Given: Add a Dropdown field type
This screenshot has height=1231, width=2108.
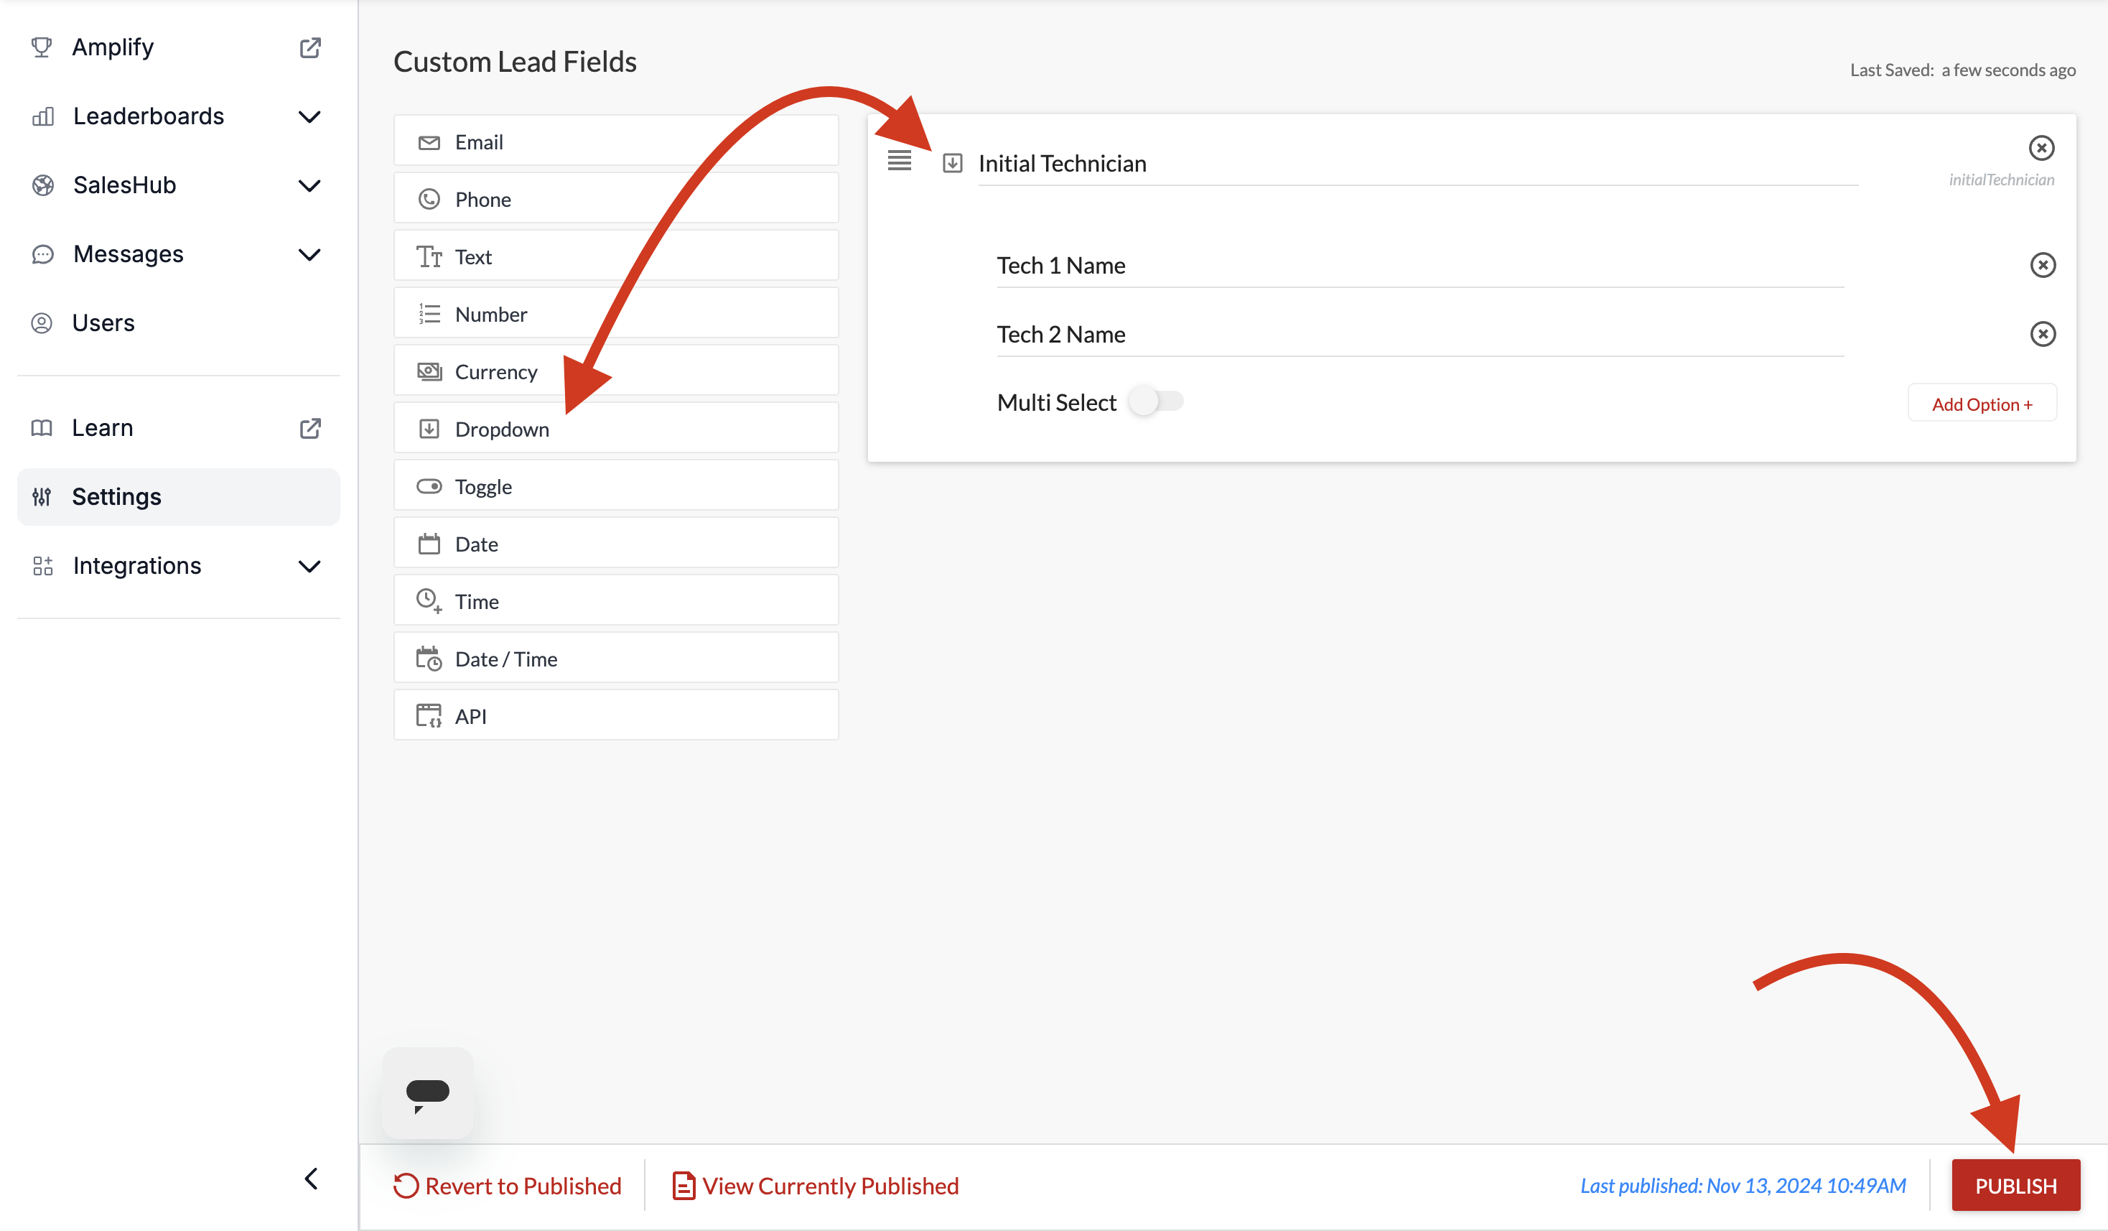Looking at the screenshot, I should [x=615, y=427].
